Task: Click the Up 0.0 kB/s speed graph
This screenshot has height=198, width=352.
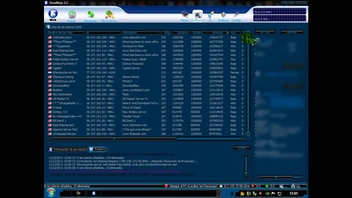Action: (279, 19)
